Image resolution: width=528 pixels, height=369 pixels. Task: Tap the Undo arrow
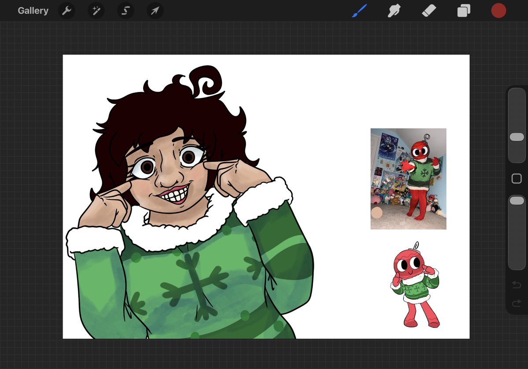pos(517,285)
